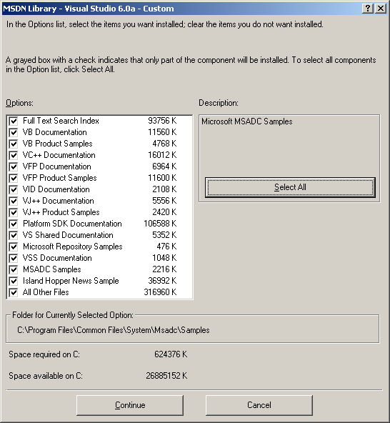
Task: Select the 'VS Shared Documentation' row label
Action: (68, 235)
